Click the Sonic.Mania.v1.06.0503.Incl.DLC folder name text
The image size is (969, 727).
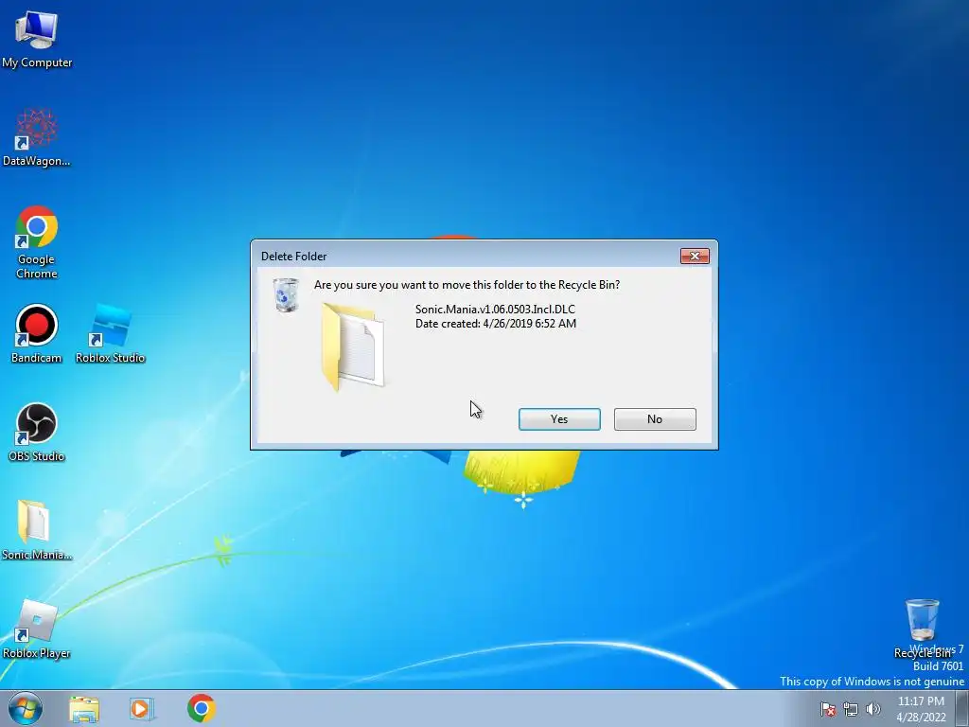495,310
